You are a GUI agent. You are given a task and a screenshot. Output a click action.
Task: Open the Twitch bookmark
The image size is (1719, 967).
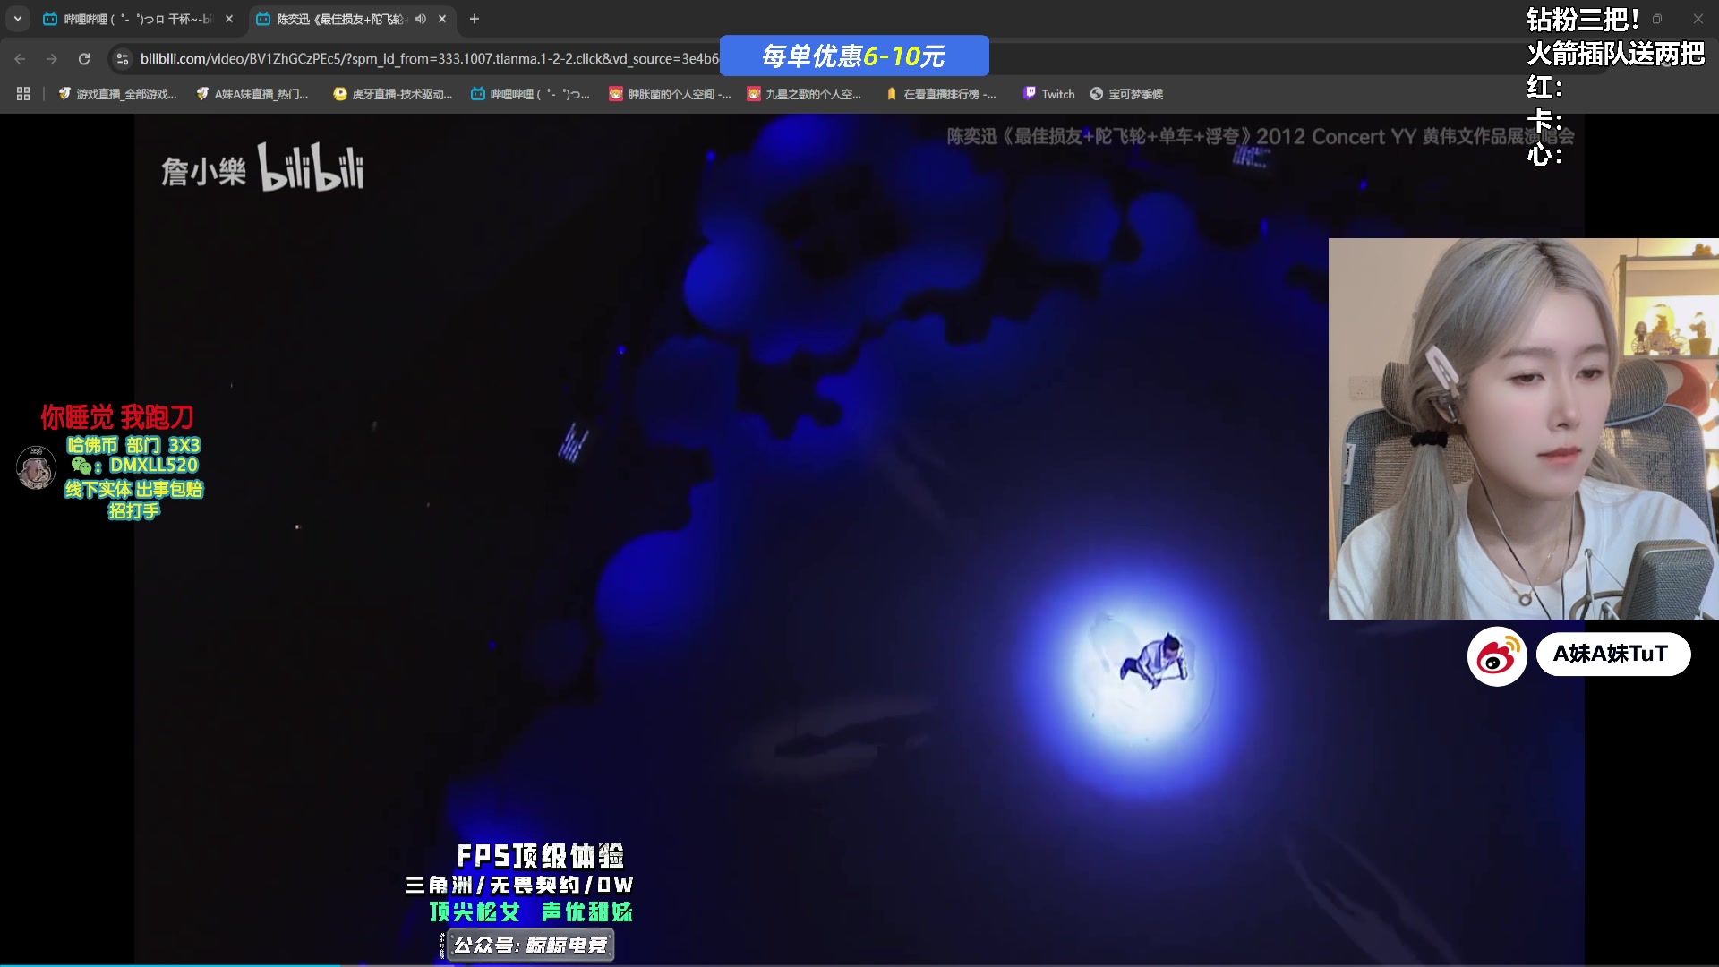(1048, 94)
